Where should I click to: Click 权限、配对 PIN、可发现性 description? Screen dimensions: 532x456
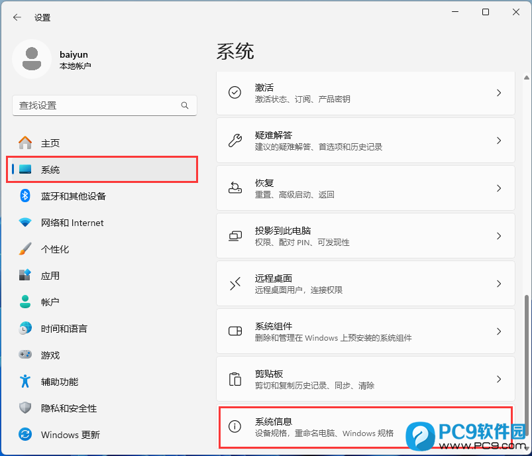tap(302, 243)
